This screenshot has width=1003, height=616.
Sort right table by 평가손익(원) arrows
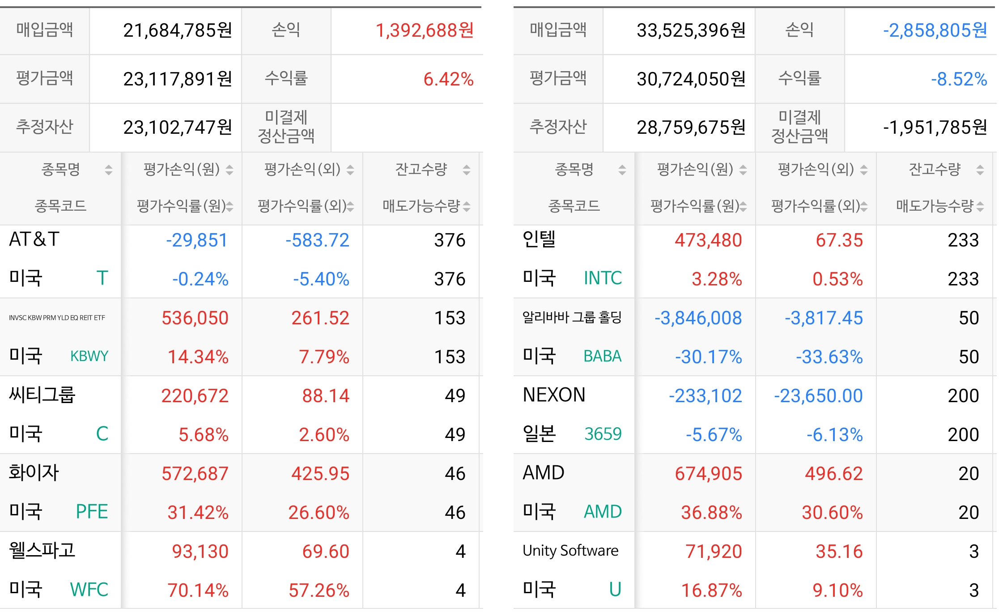pyautogui.click(x=743, y=170)
